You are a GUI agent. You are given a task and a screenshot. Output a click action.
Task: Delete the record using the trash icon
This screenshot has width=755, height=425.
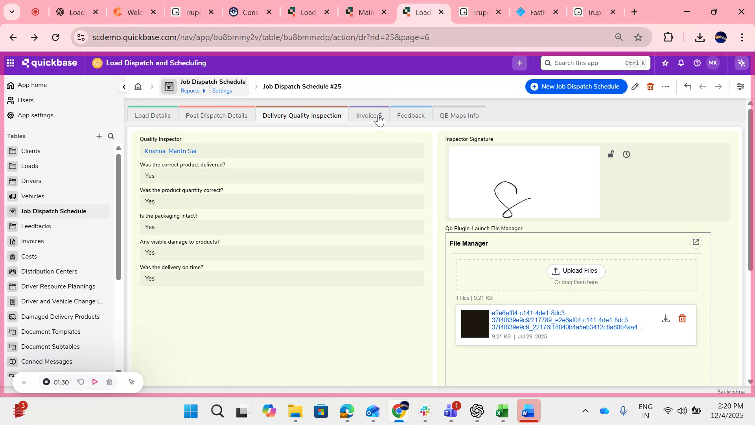(650, 87)
